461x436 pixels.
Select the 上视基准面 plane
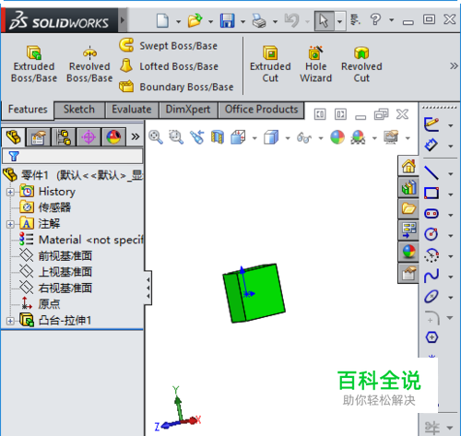55,272
